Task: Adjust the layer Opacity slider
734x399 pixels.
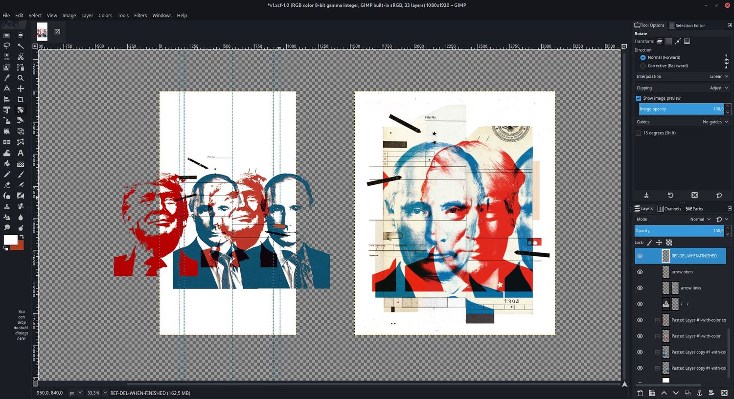Action: (679, 231)
